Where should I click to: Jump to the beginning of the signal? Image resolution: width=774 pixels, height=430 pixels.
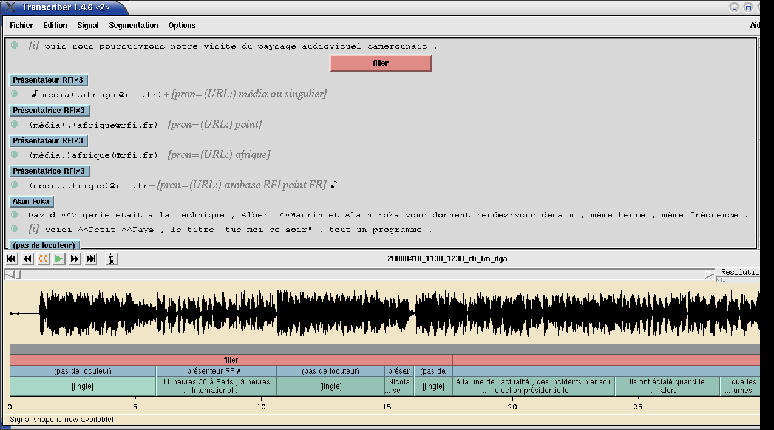click(x=12, y=259)
